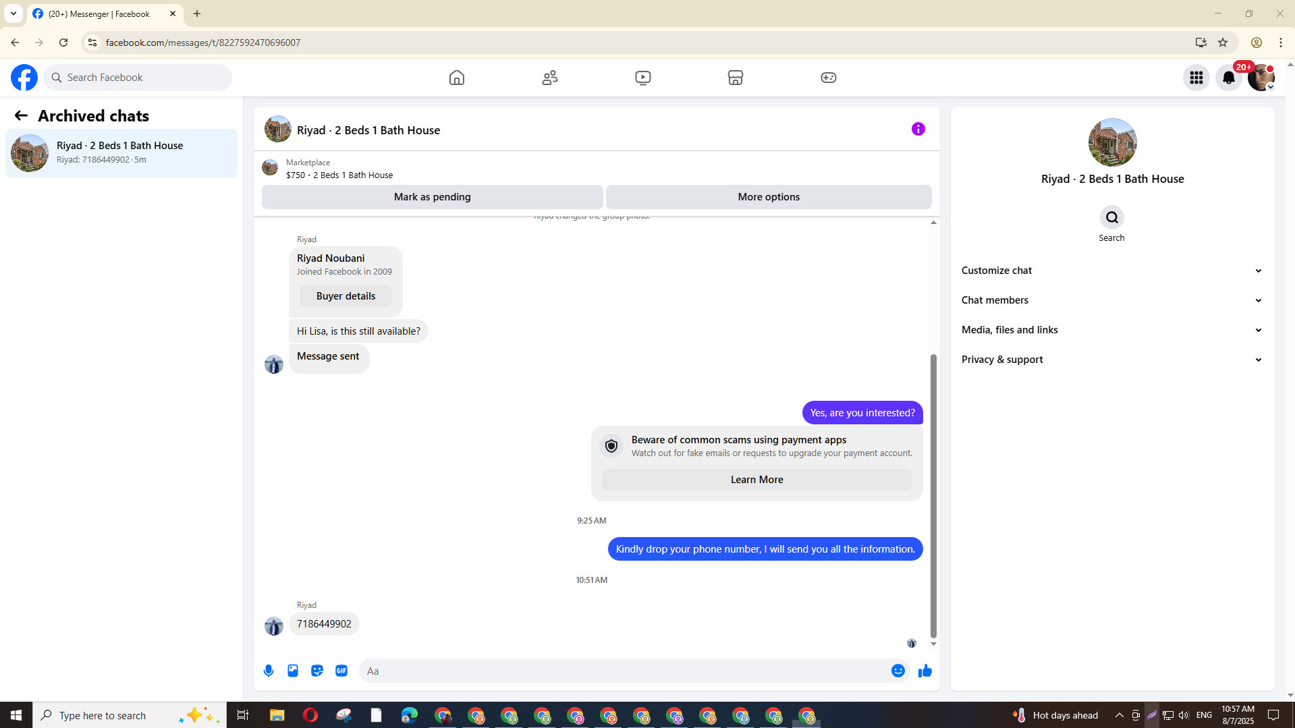Record a voice clip with microphone icon
This screenshot has width=1295, height=728.
pos(269,671)
